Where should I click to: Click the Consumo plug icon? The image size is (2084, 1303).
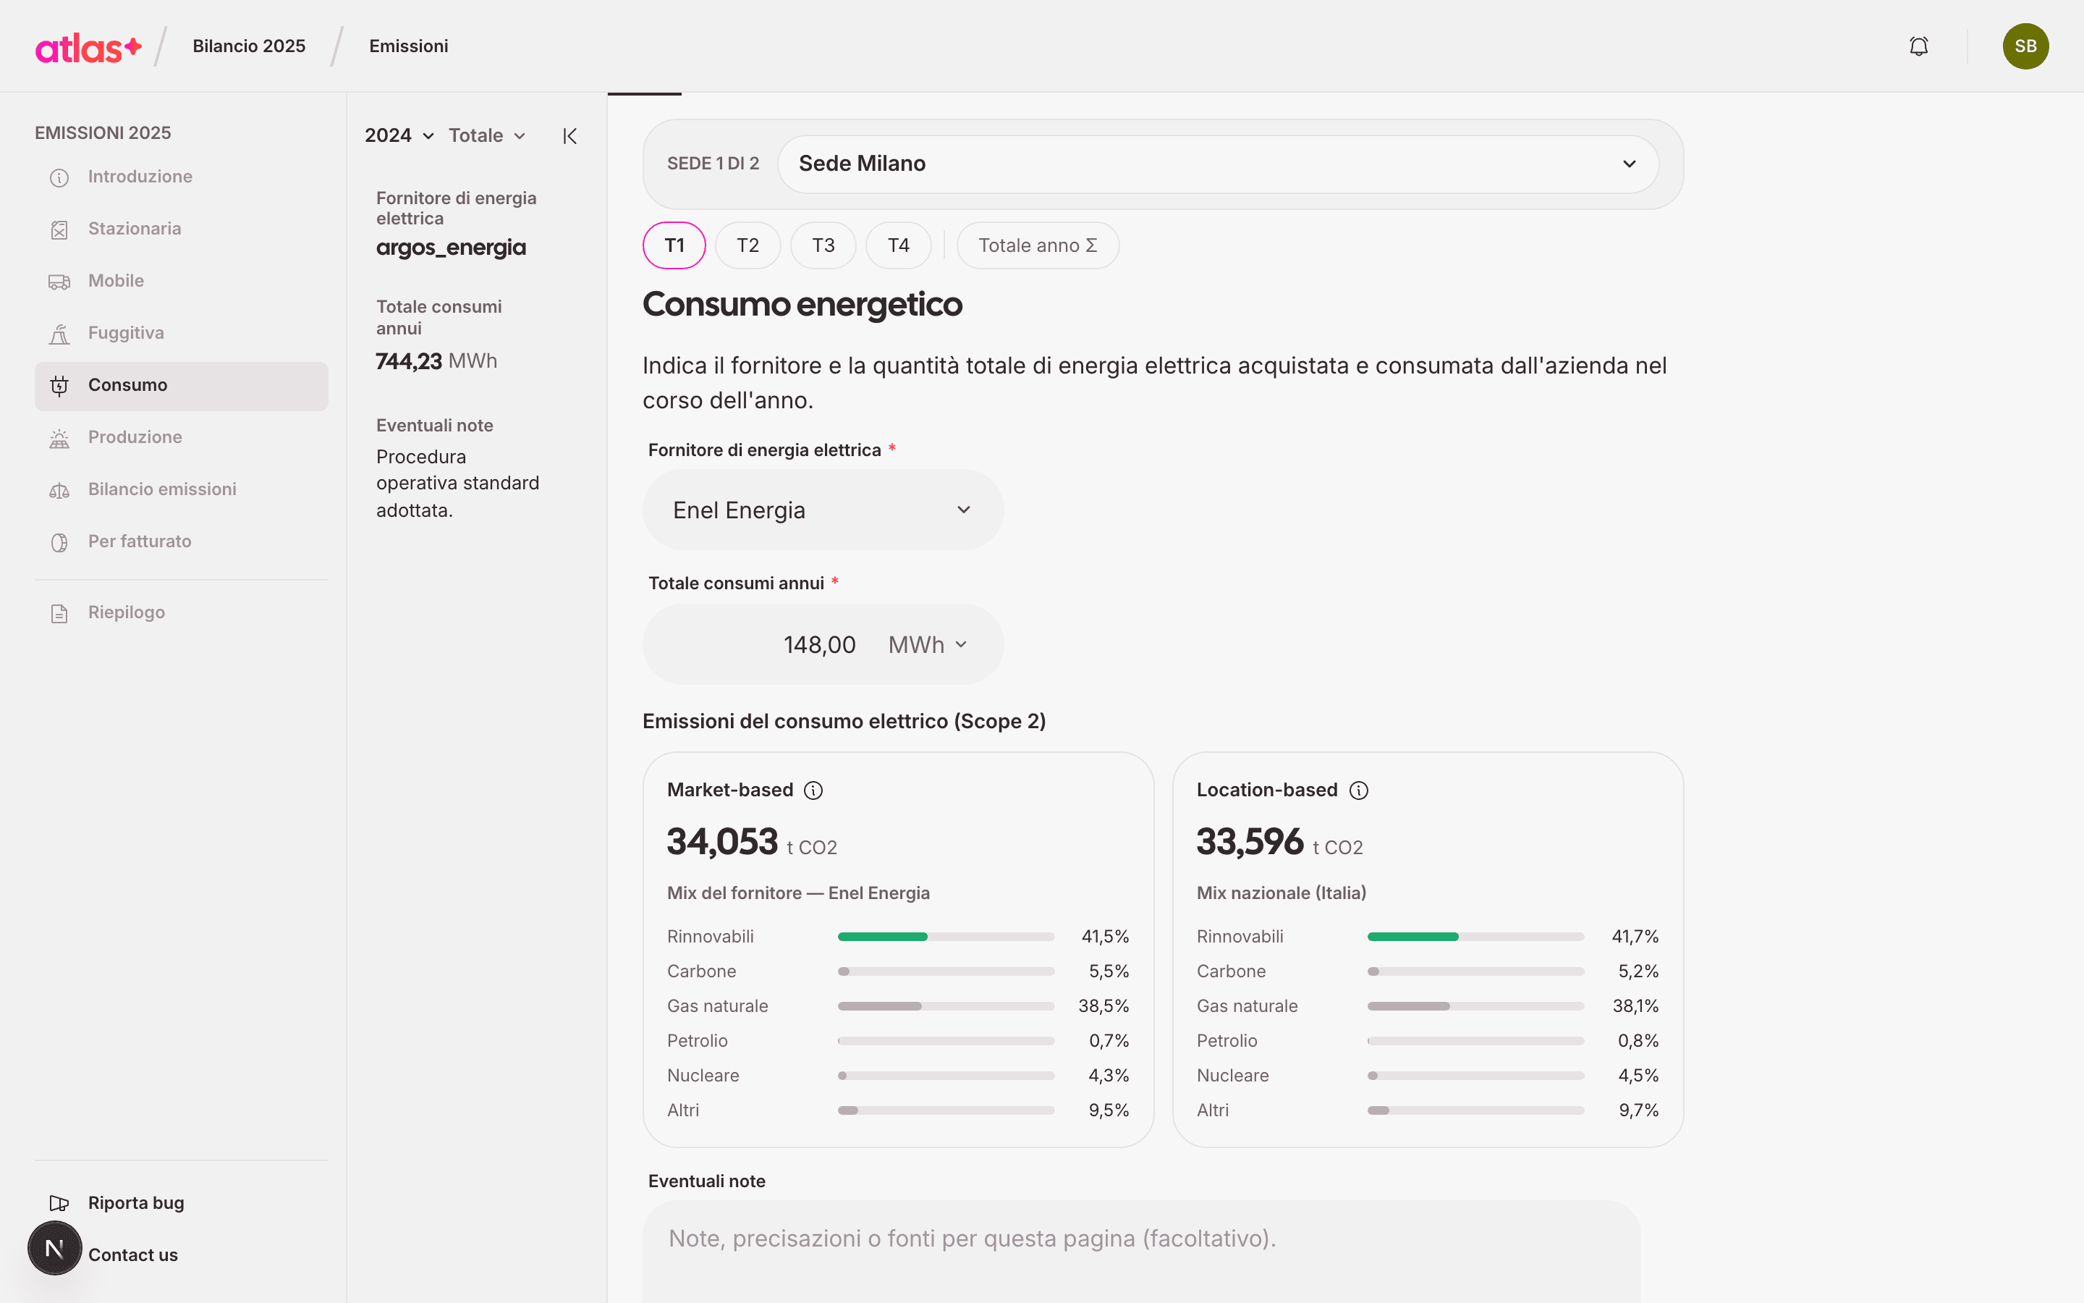pyautogui.click(x=59, y=386)
